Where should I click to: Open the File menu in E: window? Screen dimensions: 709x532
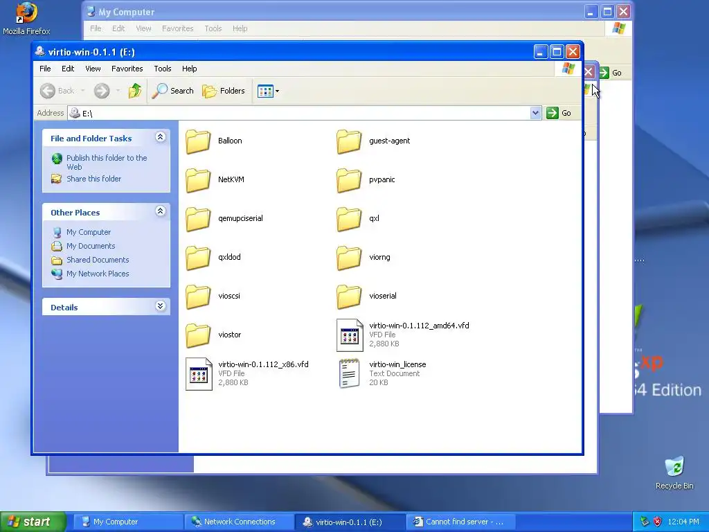point(45,69)
